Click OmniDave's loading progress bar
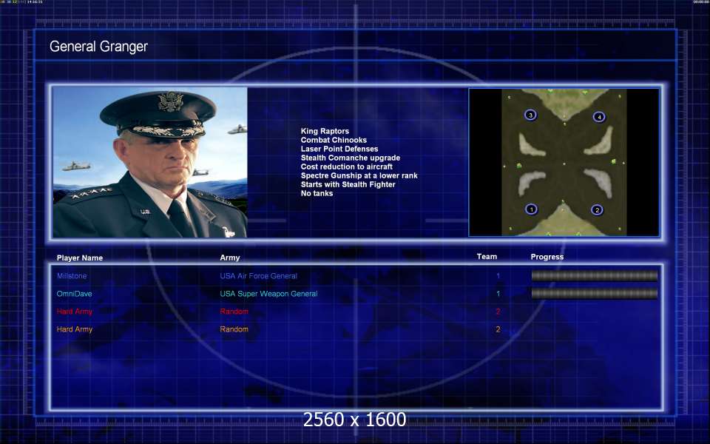This screenshot has height=444, width=710. 594,294
